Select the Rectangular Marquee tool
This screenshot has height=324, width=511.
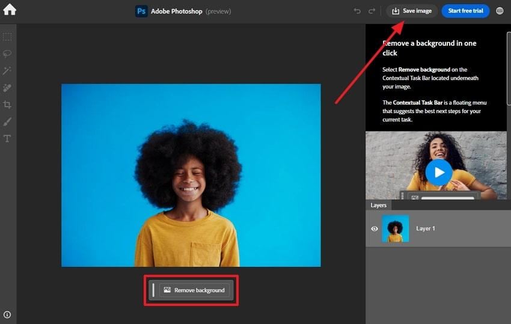(7, 37)
